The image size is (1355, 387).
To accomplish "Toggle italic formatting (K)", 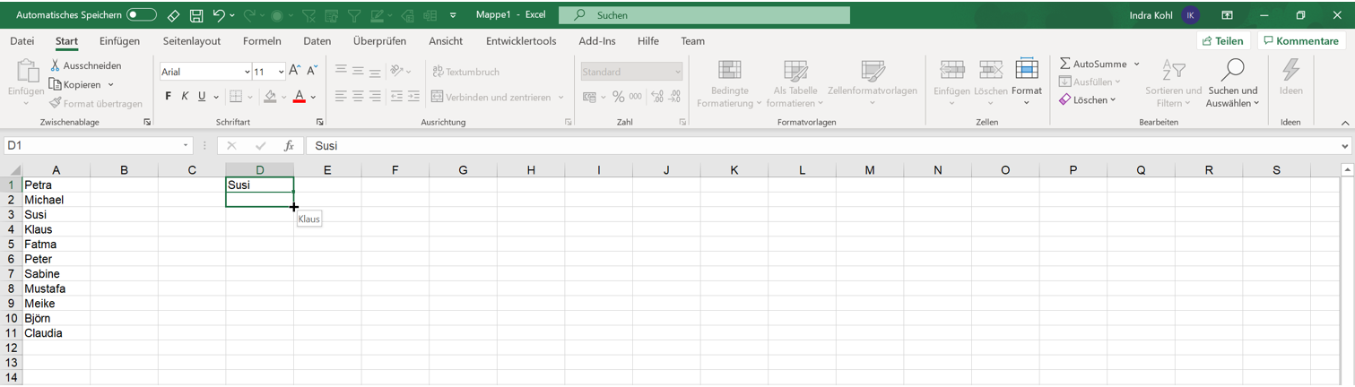I will click(185, 96).
